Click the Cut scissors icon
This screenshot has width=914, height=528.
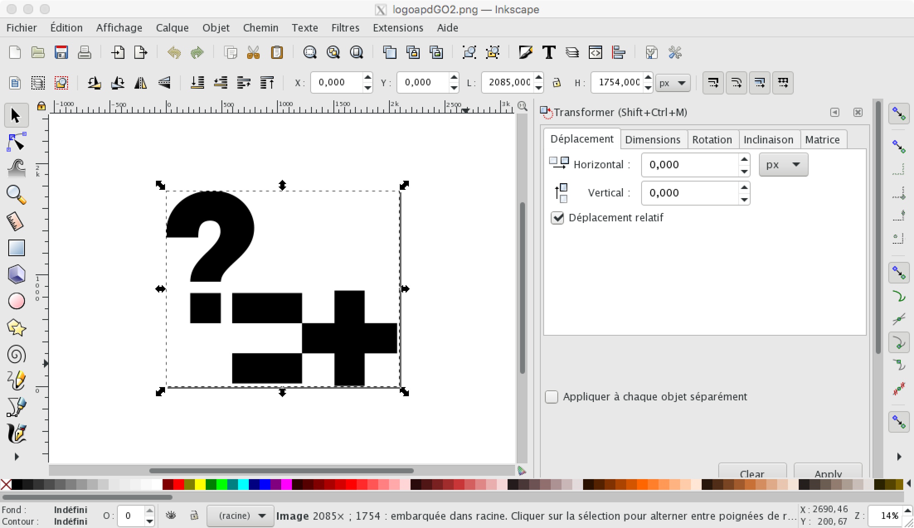[x=253, y=53]
